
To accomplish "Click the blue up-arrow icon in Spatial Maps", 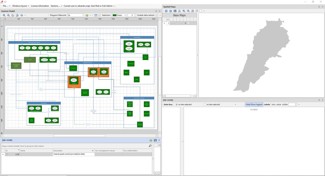I will (166, 11).
